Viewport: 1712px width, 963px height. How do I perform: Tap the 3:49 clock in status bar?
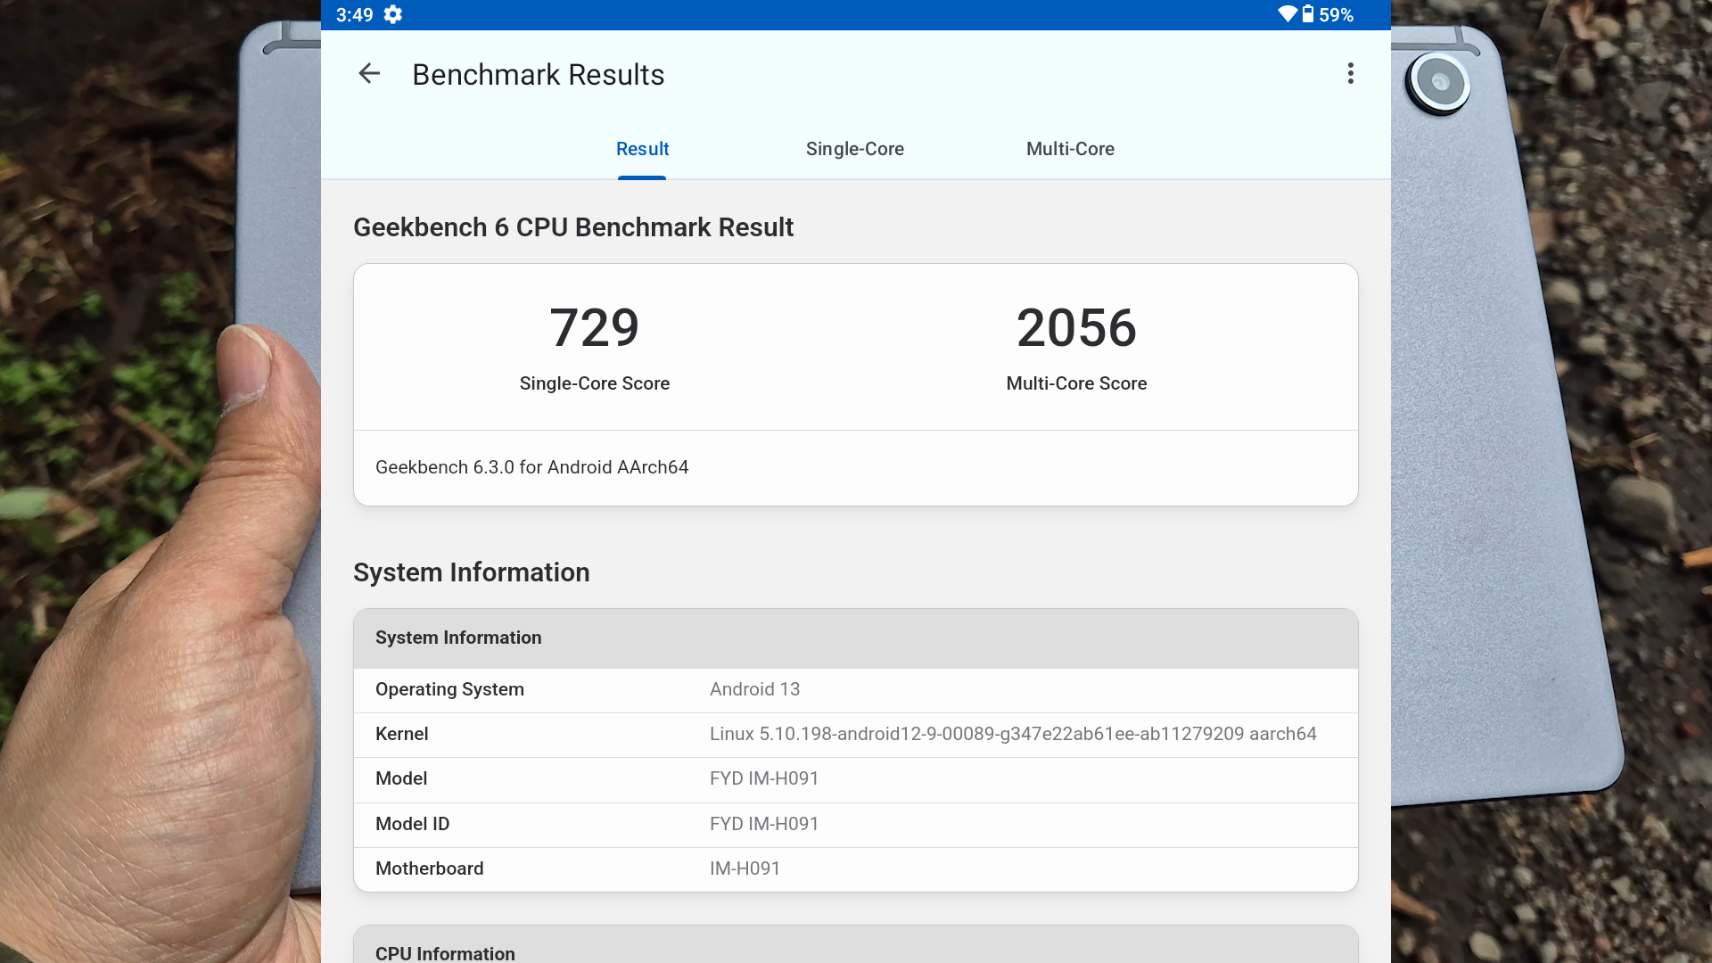(x=354, y=15)
